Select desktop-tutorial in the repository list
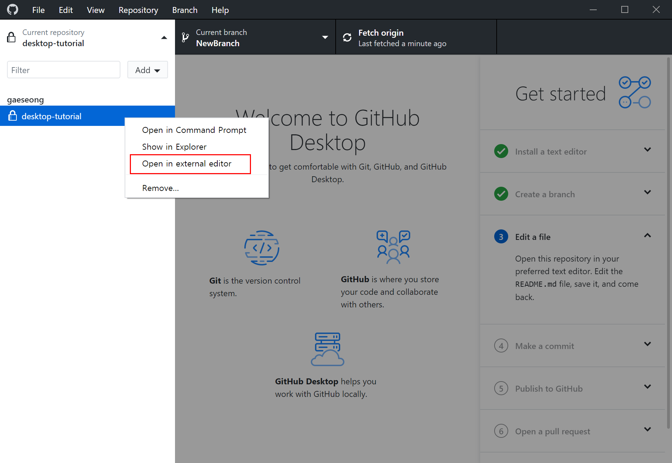The width and height of the screenshot is (672, 463). point(87,116)
